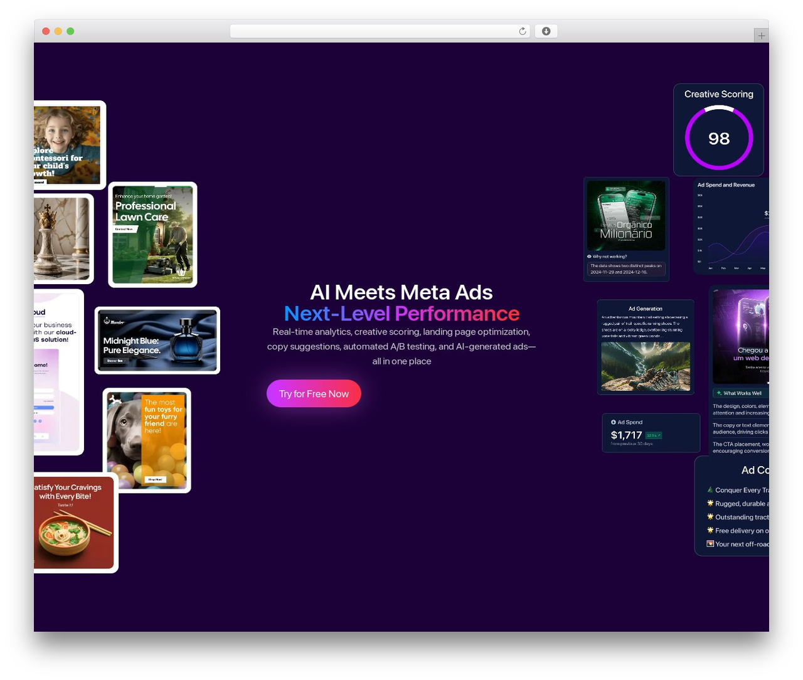Select the chess king ad thumbnail
This screenshot has height=680, width=803.
[x=63, y=238]
